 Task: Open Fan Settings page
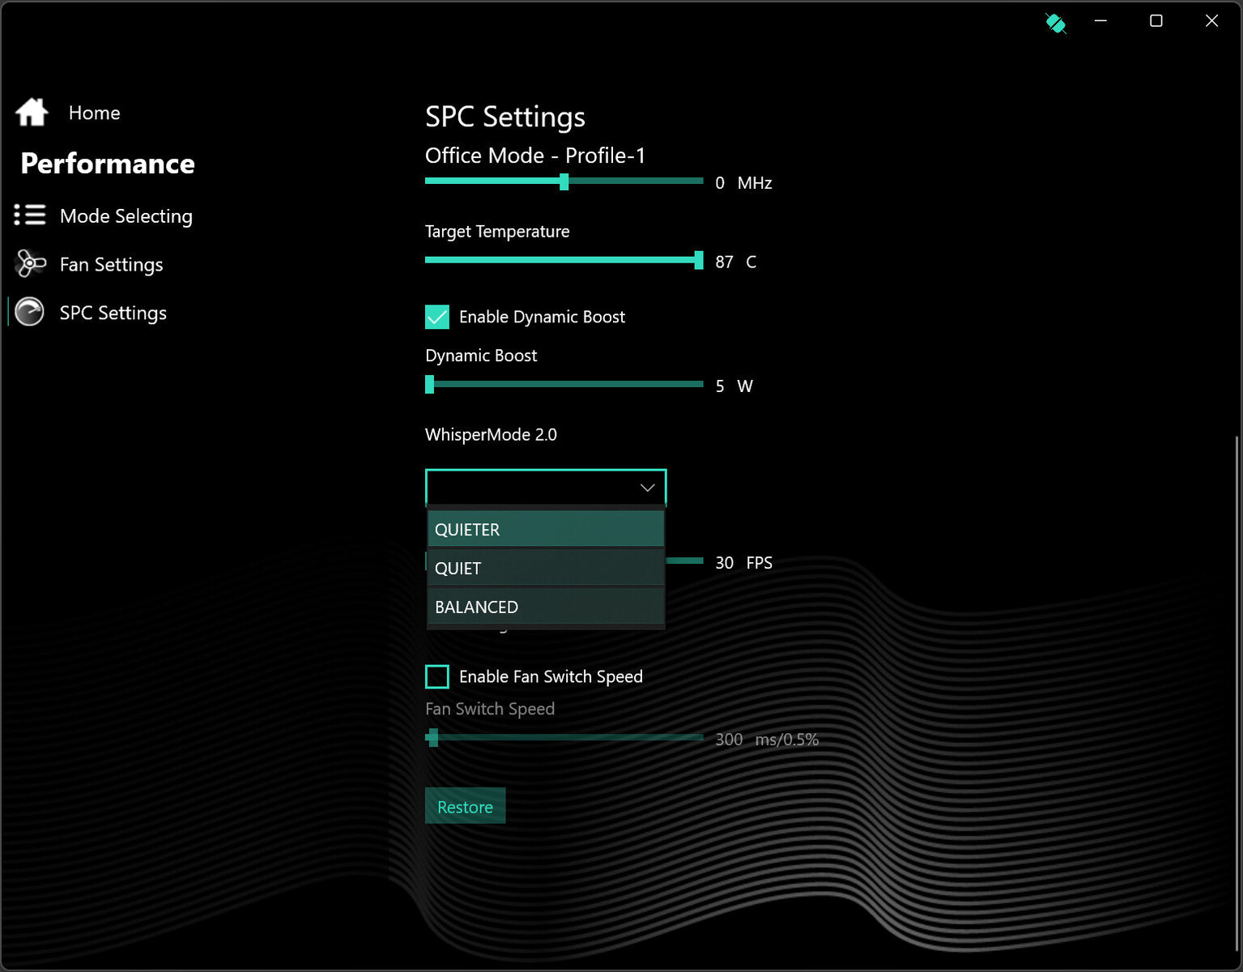point(111,265)
